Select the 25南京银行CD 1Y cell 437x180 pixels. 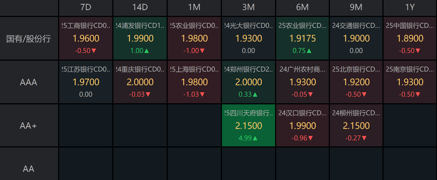(410, 82)
